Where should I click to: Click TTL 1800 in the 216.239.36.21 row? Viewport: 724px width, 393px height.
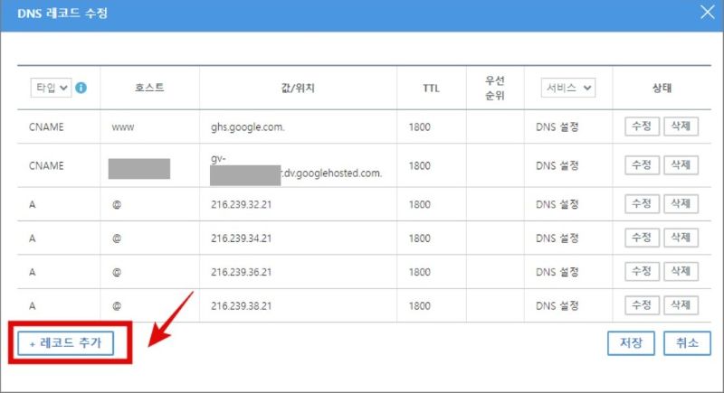(419, 272)
